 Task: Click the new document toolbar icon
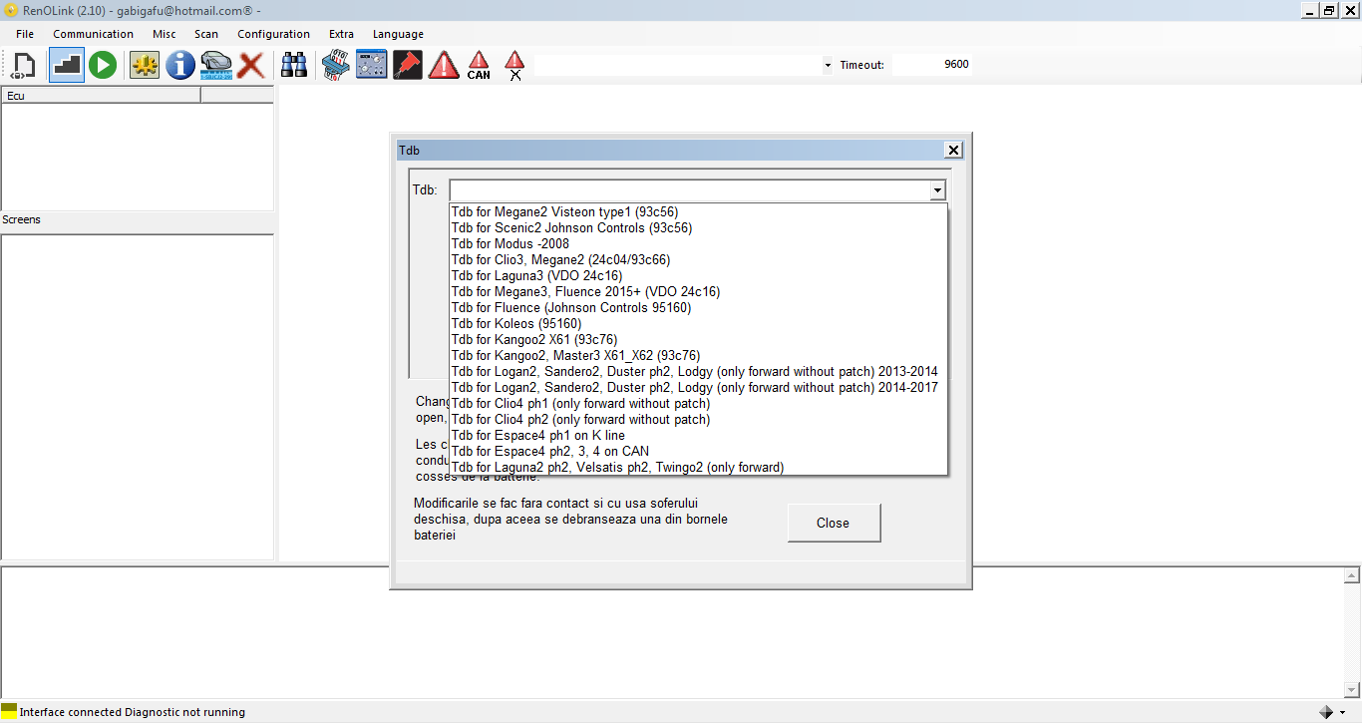pyautogui.click(x=23, y=66)
